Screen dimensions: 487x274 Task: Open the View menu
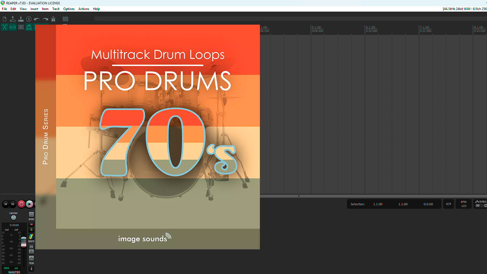(23, 9)
